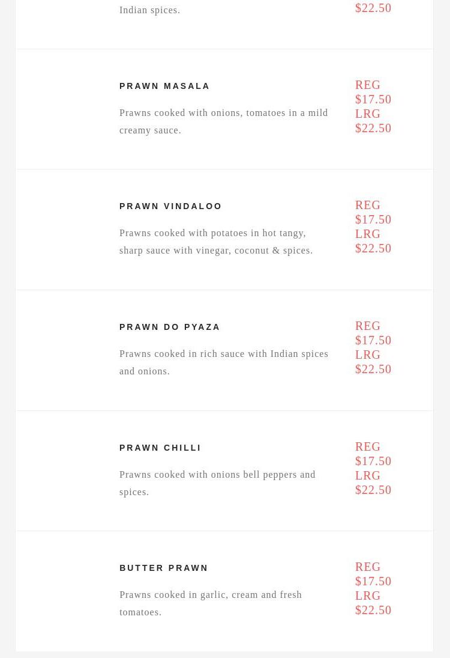Click Prawn Do Pyaza's $22.50 price

tap(373, 369)
